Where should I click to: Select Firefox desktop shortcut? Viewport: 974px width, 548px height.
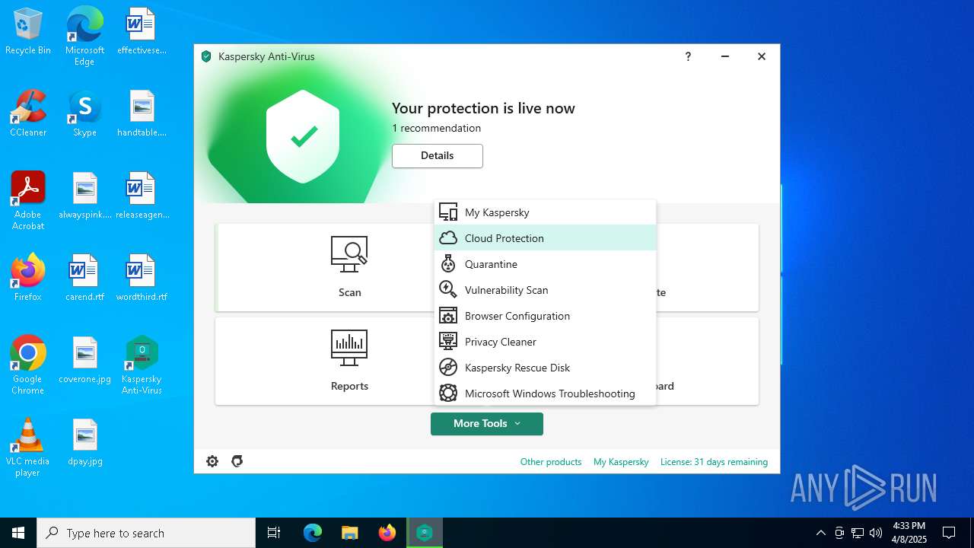pos(28,278)
